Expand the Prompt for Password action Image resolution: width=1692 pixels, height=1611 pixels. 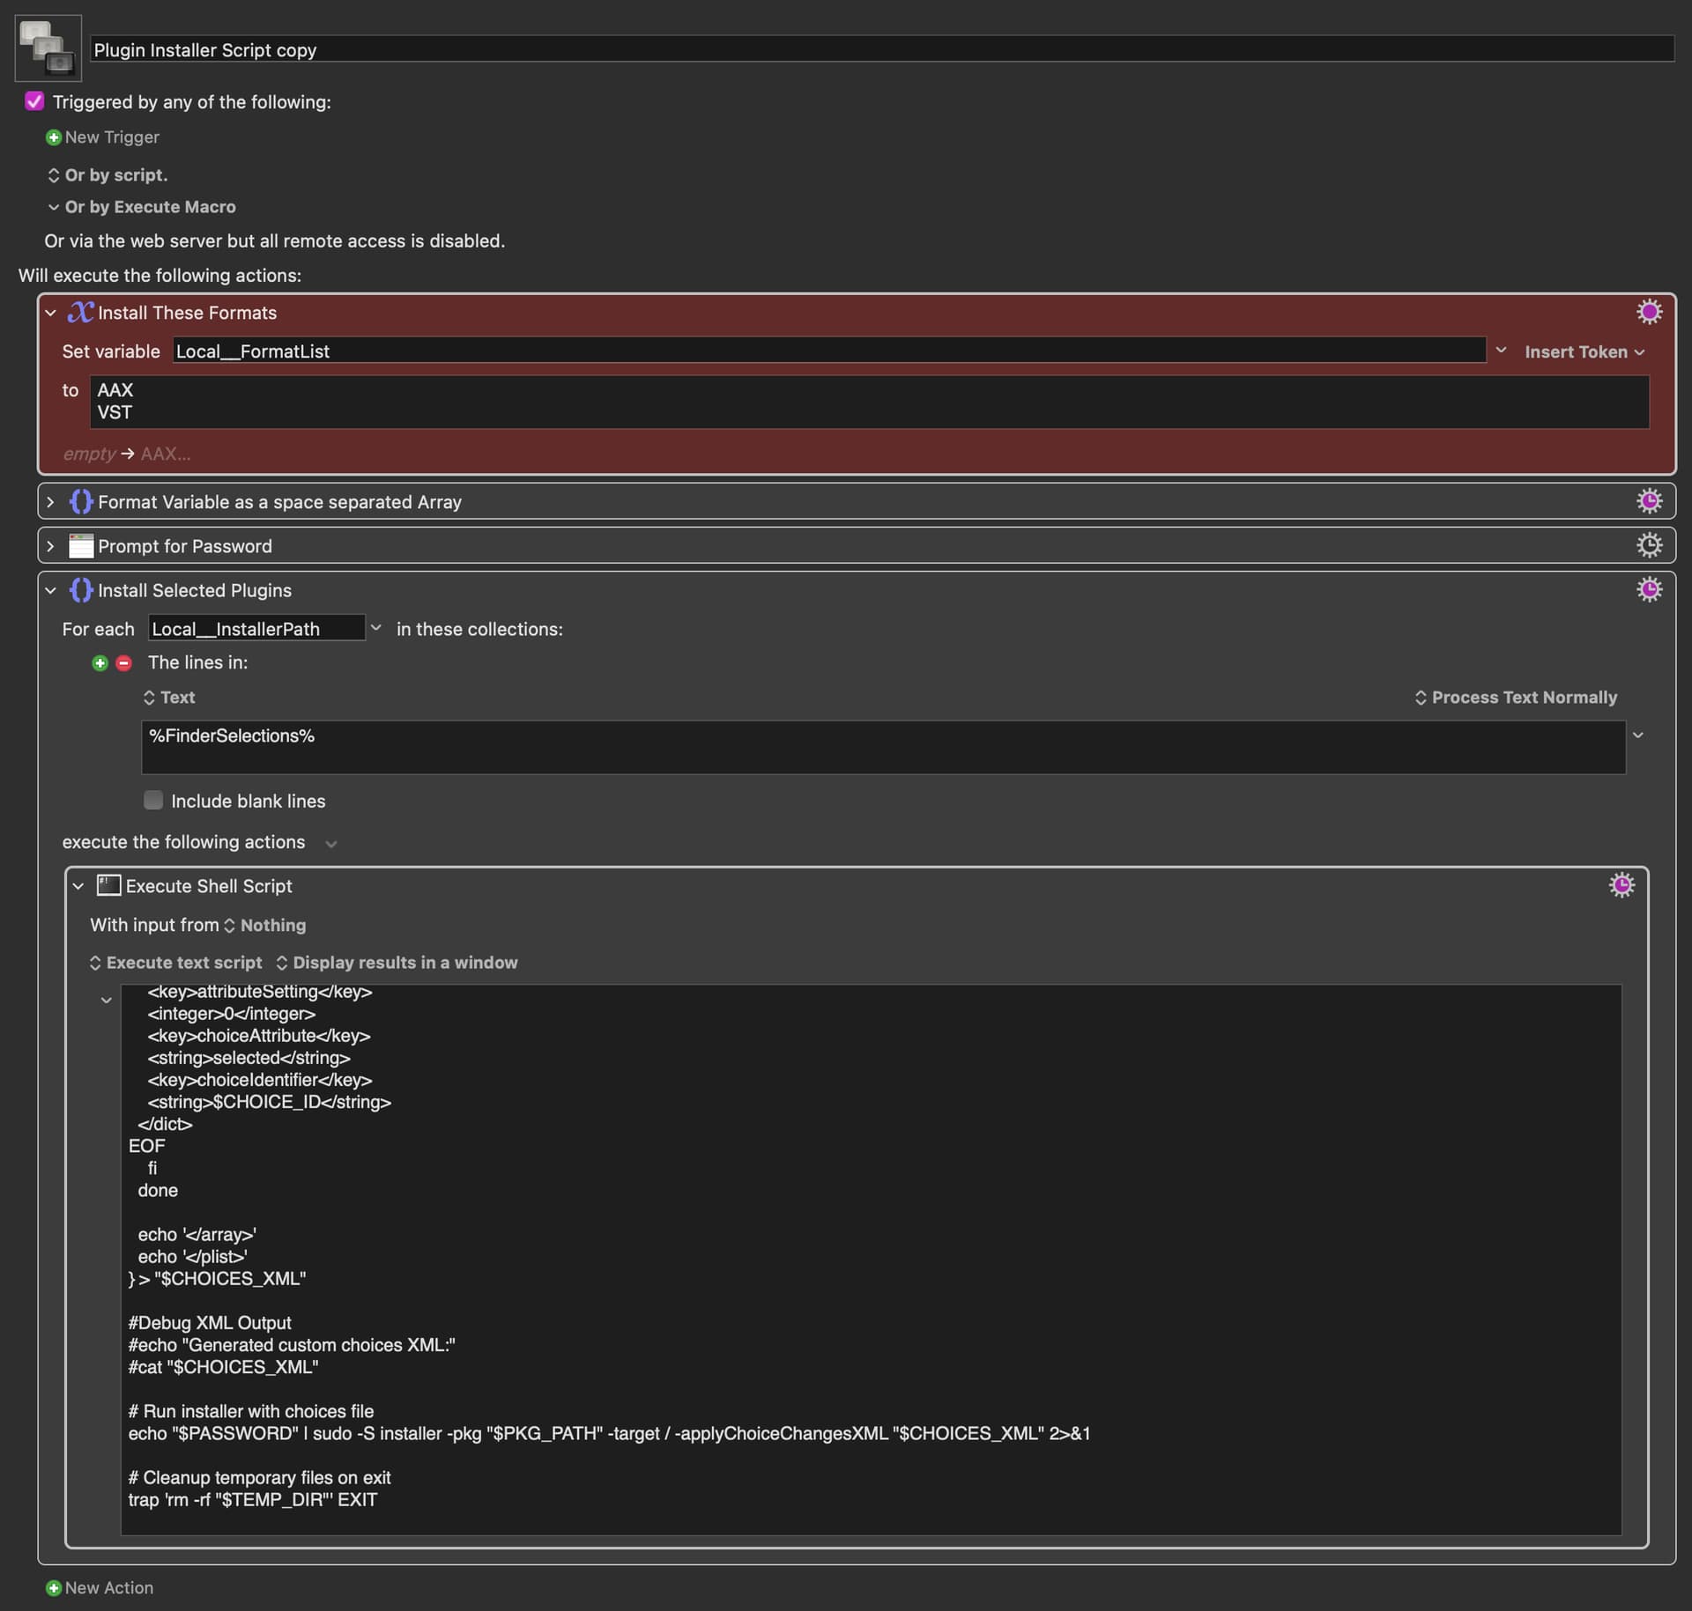click(x=50, y=546)
